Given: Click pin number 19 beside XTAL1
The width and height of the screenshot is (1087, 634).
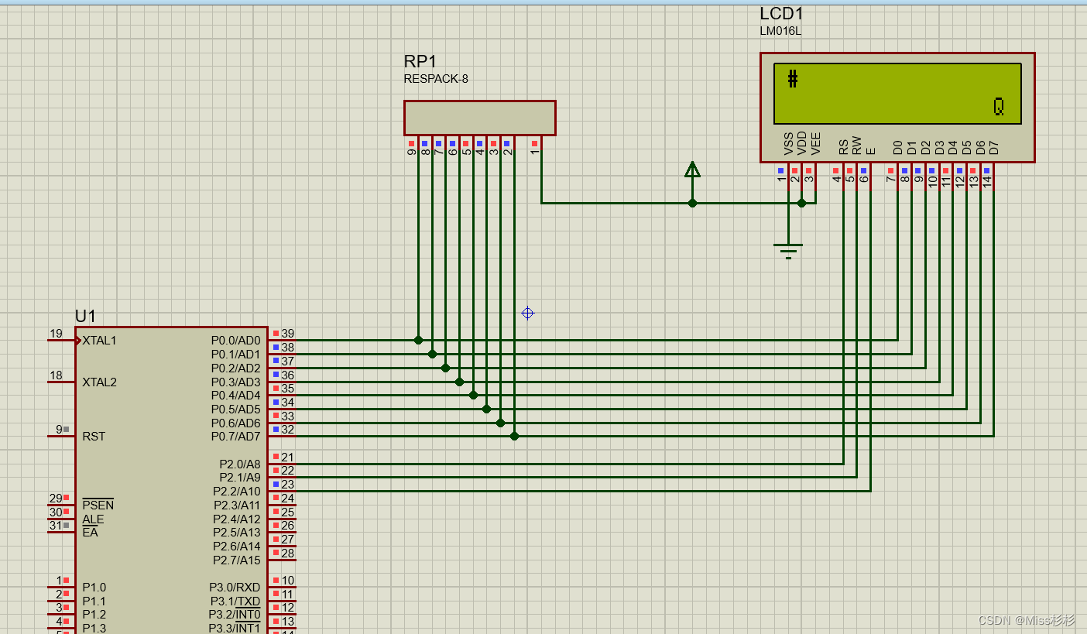Looking at the screenshot, I should (x=56, y=334).
